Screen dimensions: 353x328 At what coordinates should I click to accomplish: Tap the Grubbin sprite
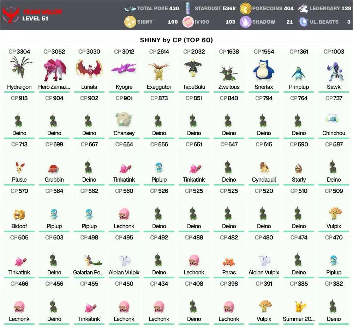[x=54, y=169]
